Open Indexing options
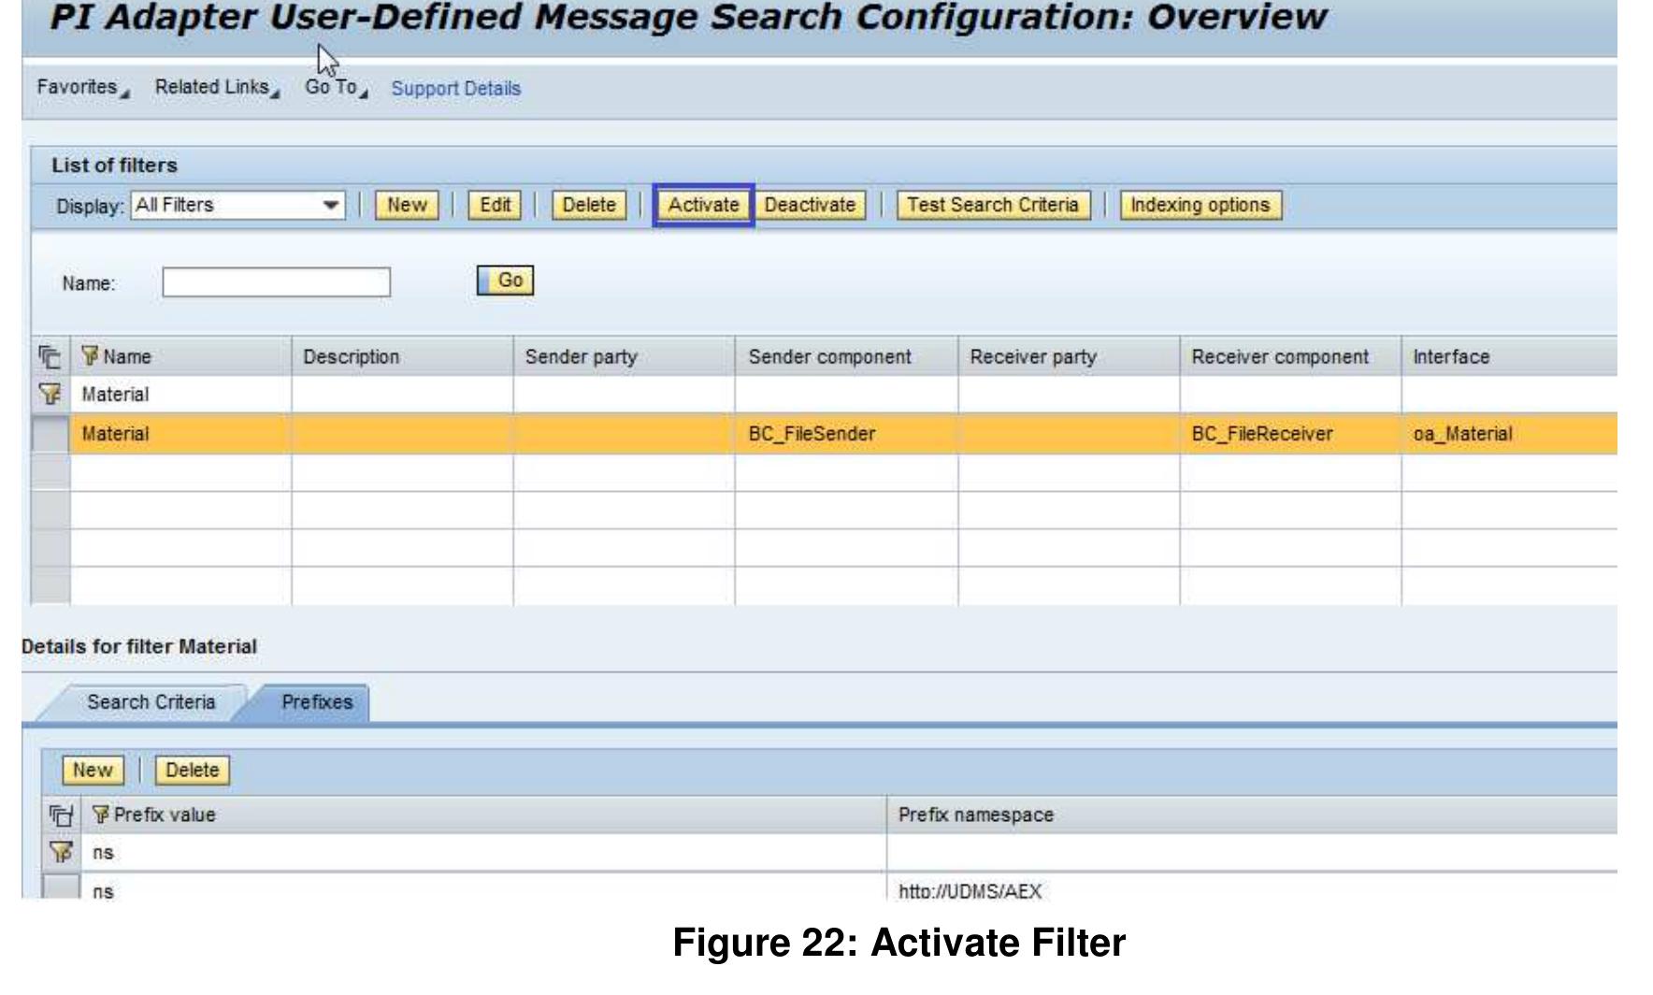Image resolution: width=1653 pixels, height=995 pixels. click(1200, 207)
